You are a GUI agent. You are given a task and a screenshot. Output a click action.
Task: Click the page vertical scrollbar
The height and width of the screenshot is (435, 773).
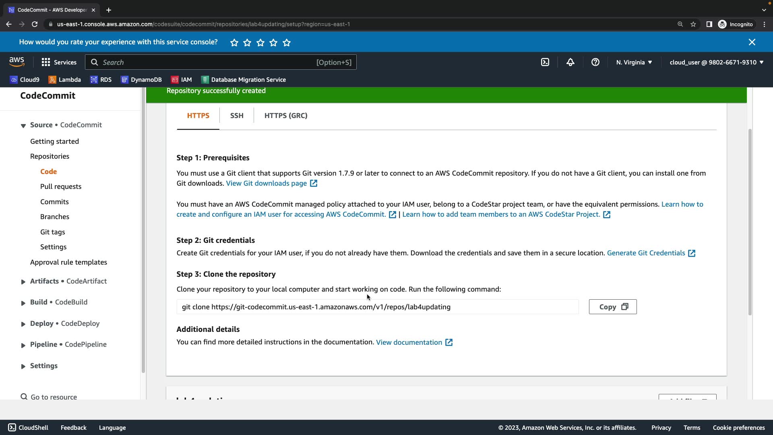tap(750, 222)
